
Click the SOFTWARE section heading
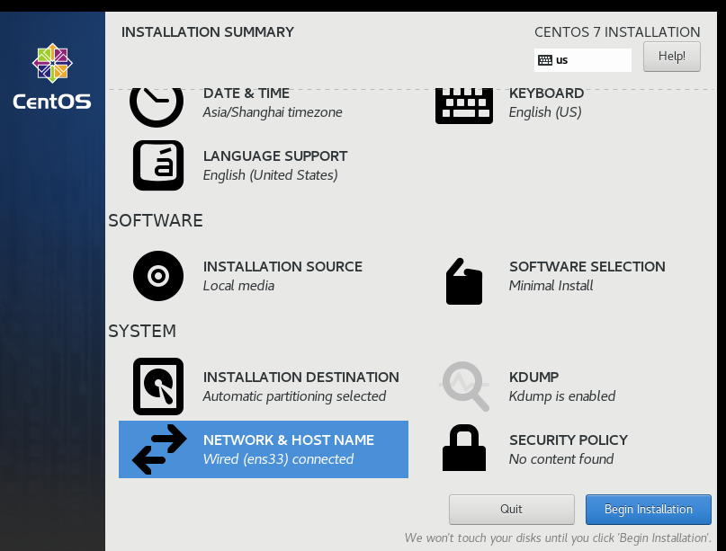[156, 221]
